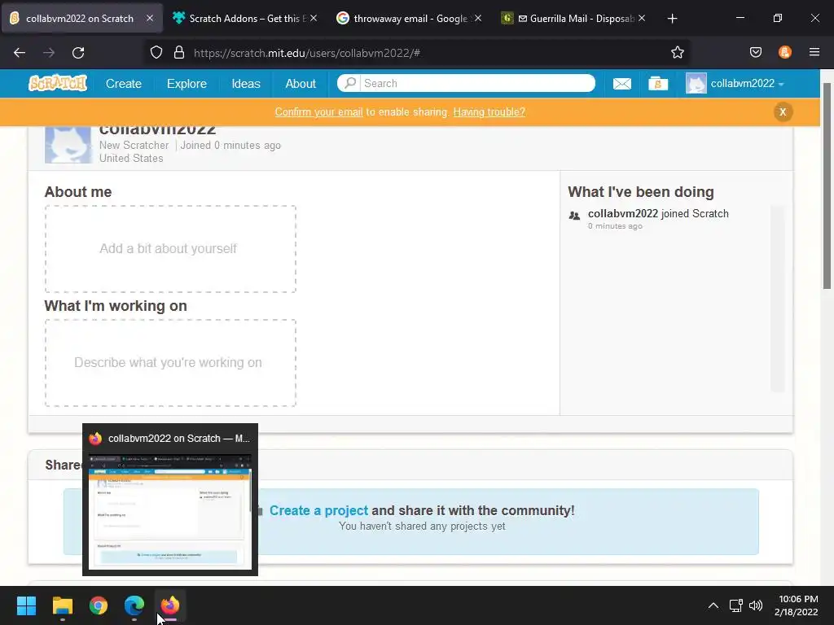
Task: Click the Scratch logo
Action: pos(58,84)
